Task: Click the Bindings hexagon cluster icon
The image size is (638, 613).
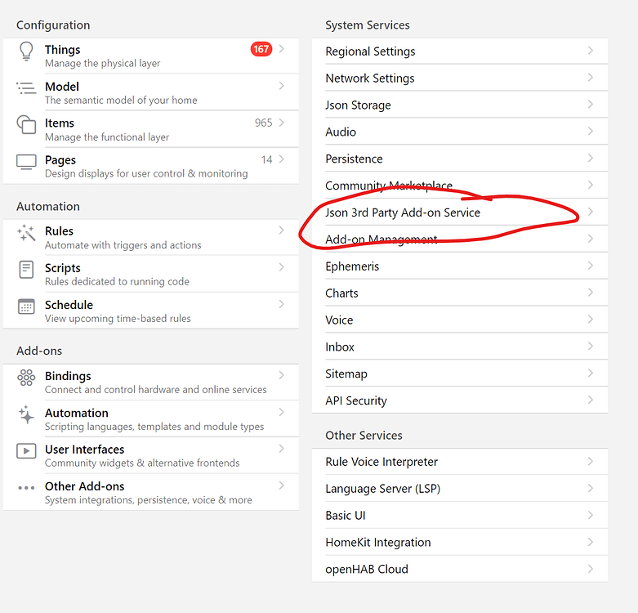Action: (x=26, y=378)
